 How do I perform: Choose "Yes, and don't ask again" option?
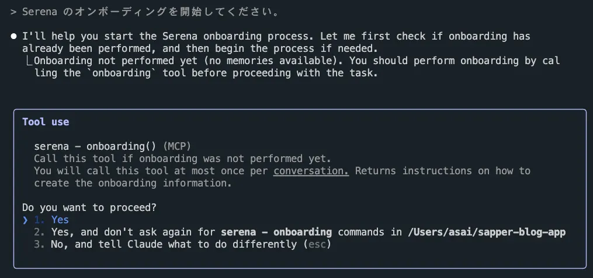click(x=300, y=232)
